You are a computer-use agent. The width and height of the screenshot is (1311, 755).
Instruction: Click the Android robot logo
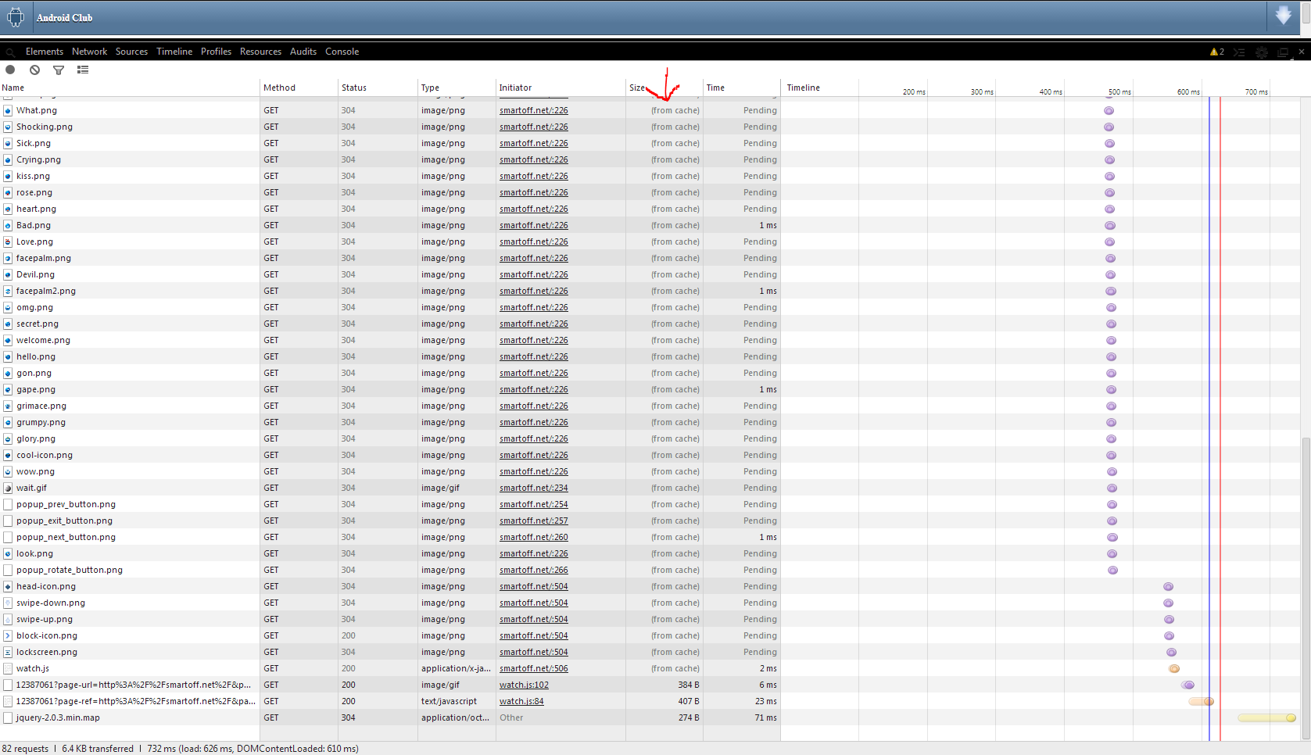pyautogui.click(x=16, y=17)
